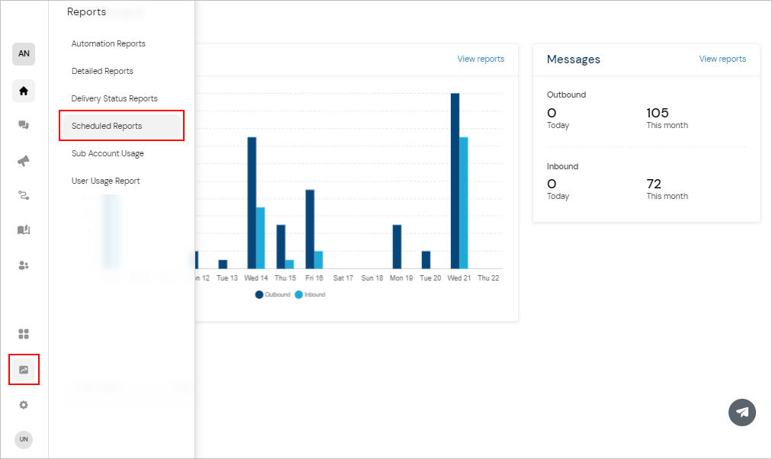Open Sub Account Usage
This screenshot has height=459, width=772.
(x=108, y=153)
